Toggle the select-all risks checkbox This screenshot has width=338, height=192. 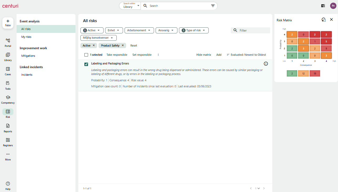86,55
